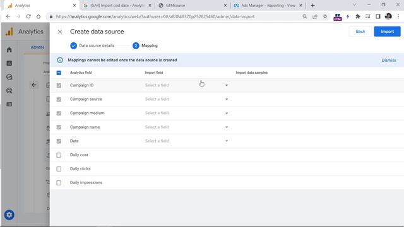404x227 pixels.
Task: Click the site lock icon in address bar
Action: [51, 16]
